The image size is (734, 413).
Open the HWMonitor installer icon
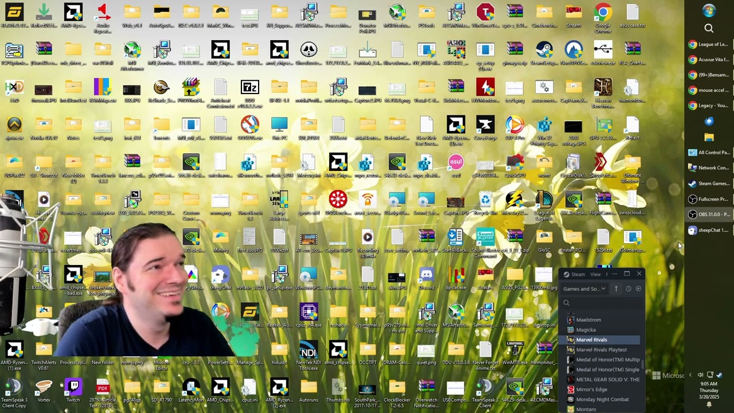pyautogui.click(x=485, y=92)
